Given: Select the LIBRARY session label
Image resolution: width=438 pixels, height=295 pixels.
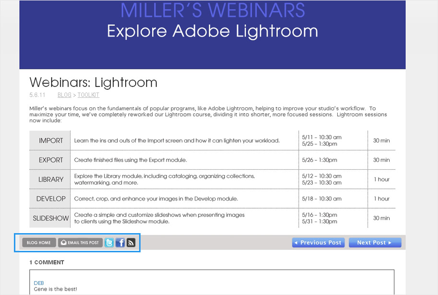Looking at the screenshot, I should 50,179.
